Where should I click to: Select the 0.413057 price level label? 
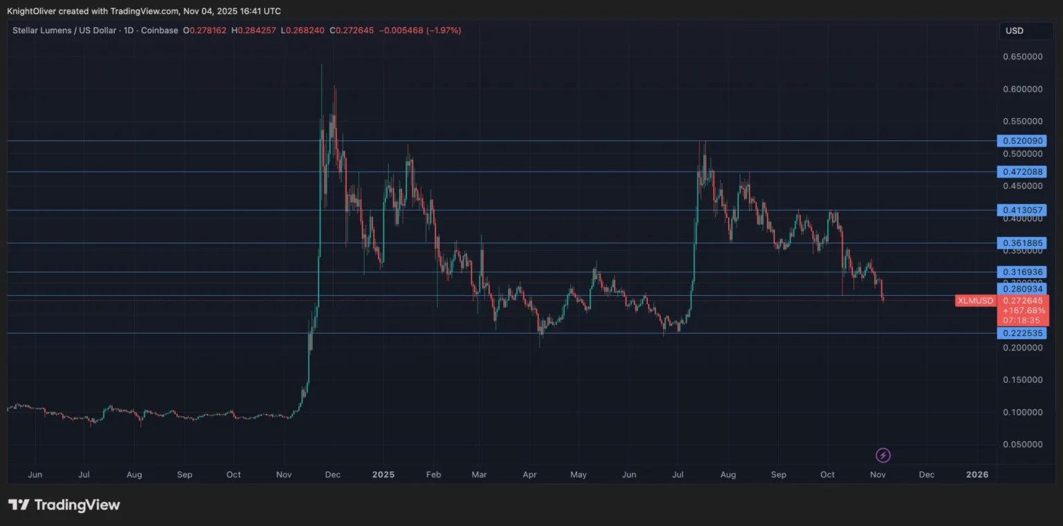coord(1022,209)
